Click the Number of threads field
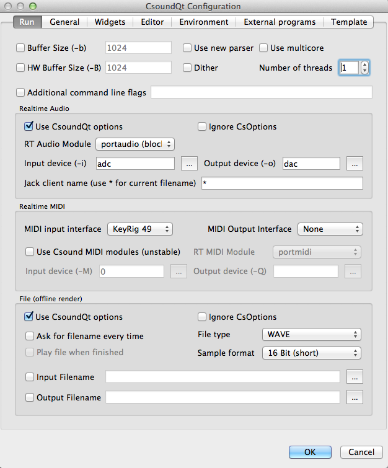 [x=350, y=68]
